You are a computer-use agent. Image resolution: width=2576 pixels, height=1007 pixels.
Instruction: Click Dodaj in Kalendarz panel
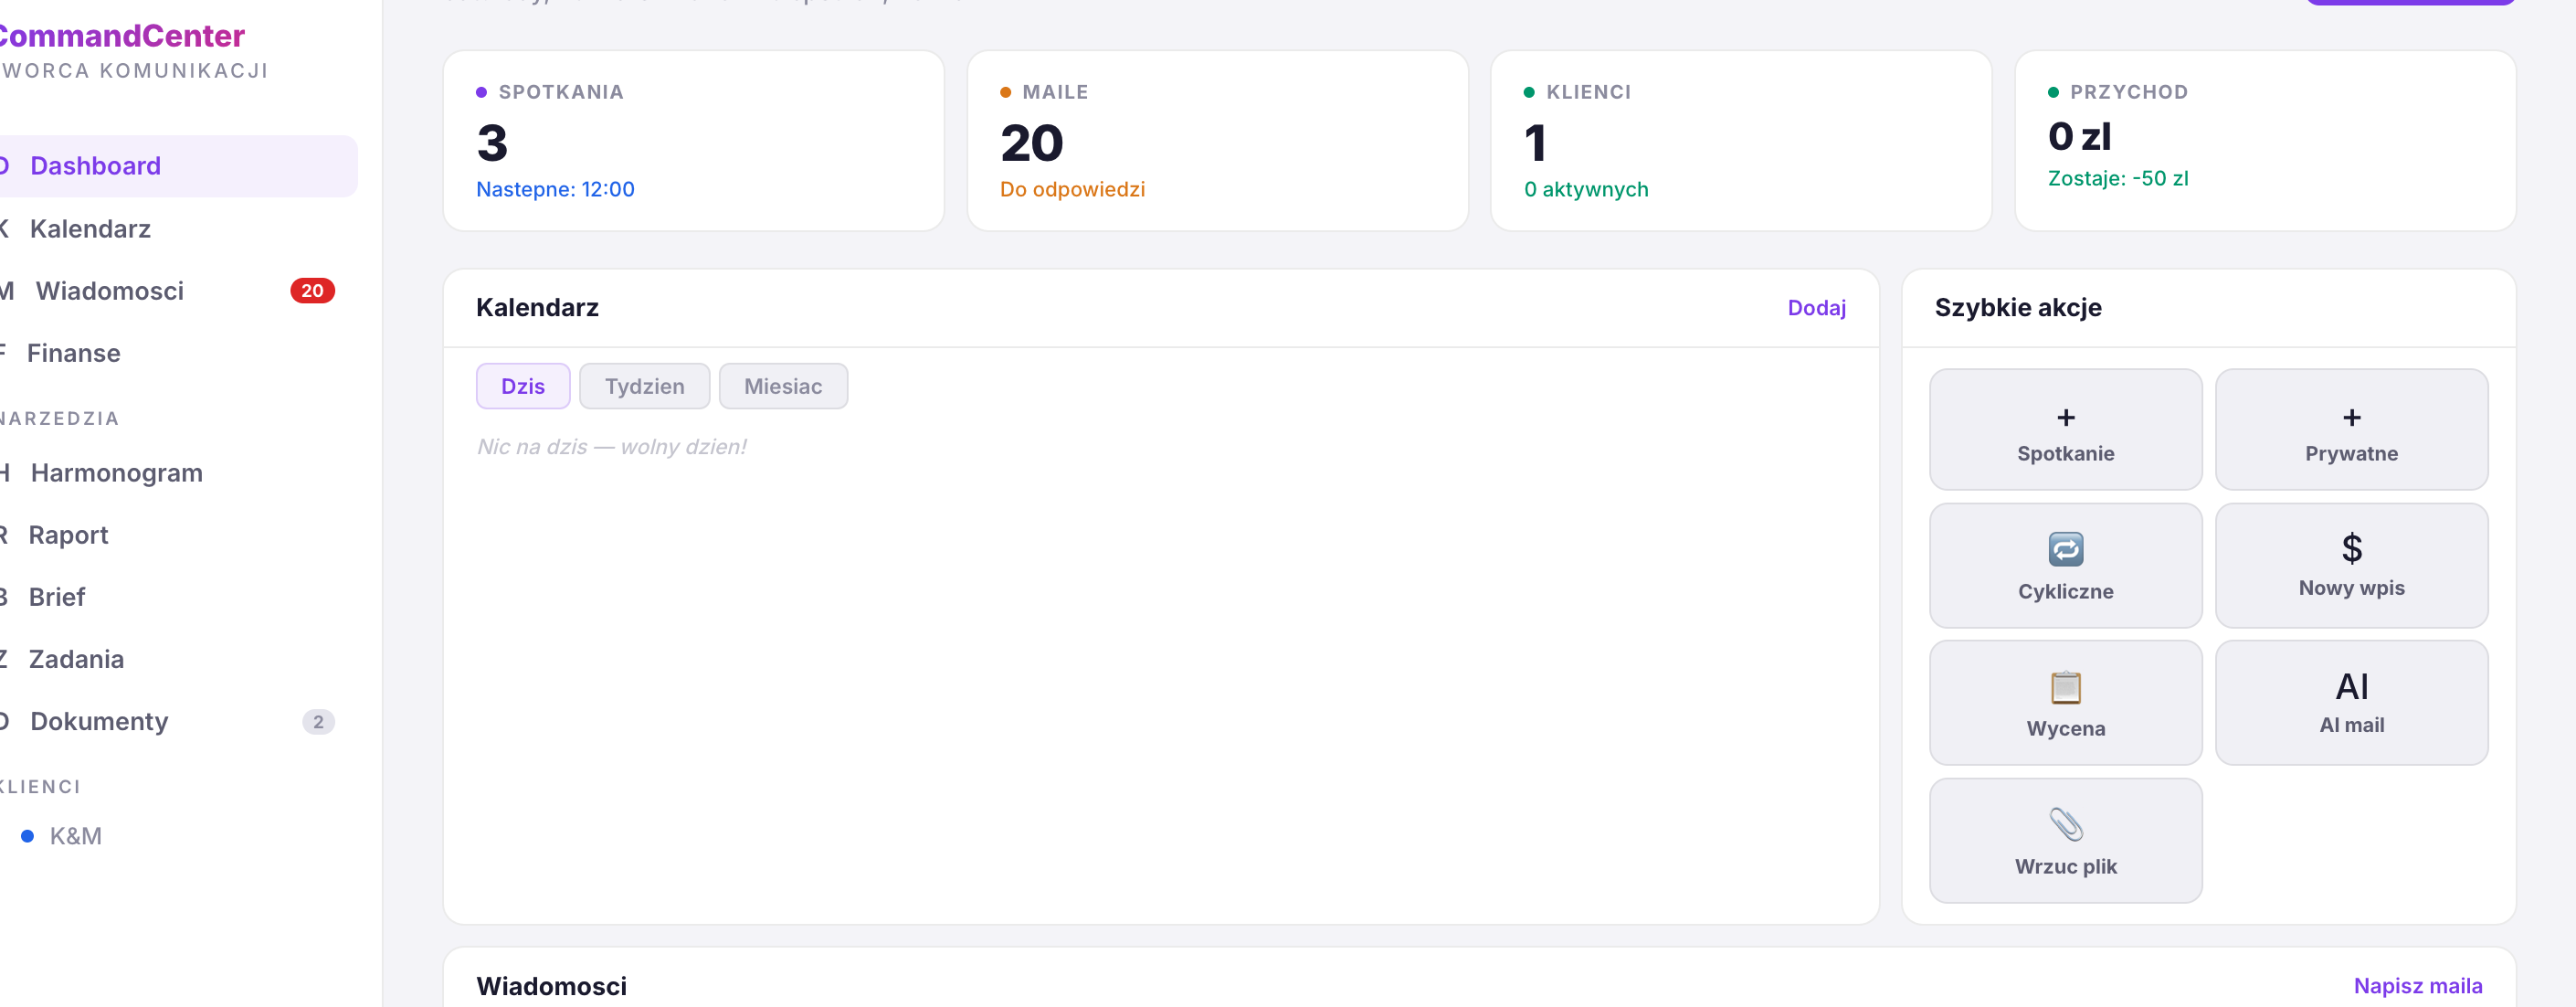1816,308
